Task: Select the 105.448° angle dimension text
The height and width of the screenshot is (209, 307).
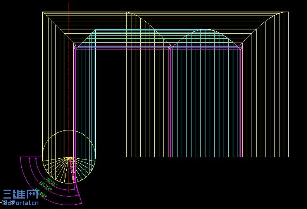Action: coord(41,193)
